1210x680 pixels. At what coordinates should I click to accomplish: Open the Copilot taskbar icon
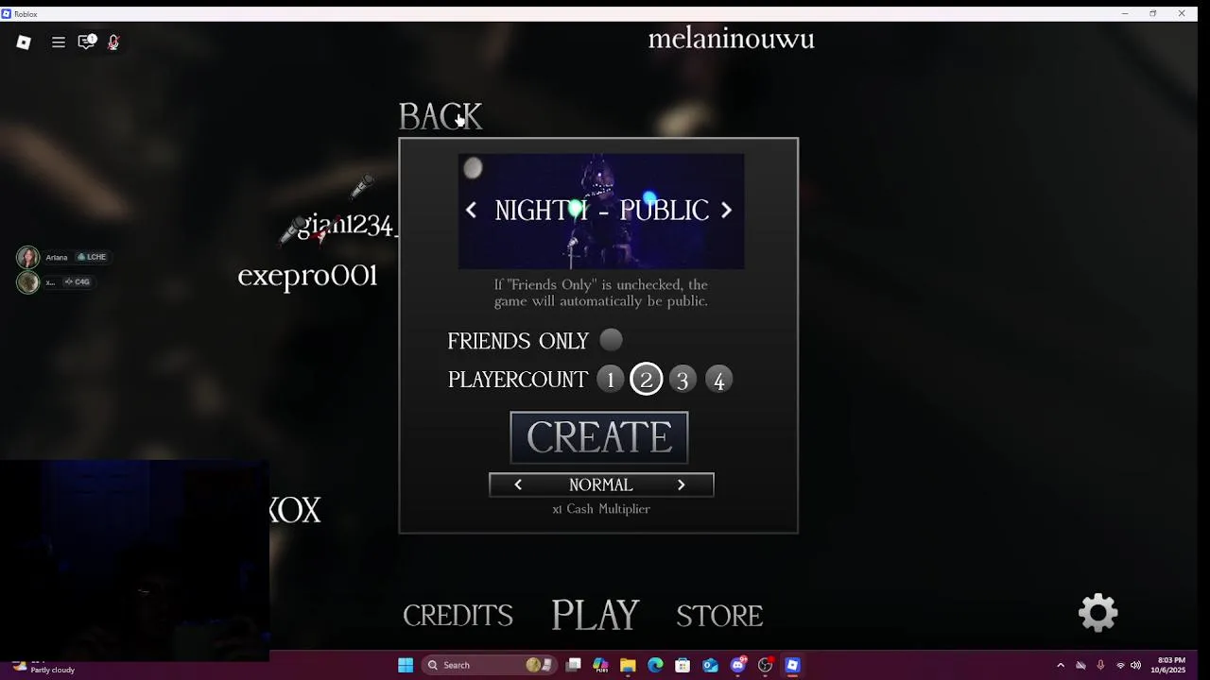[600, 665]
